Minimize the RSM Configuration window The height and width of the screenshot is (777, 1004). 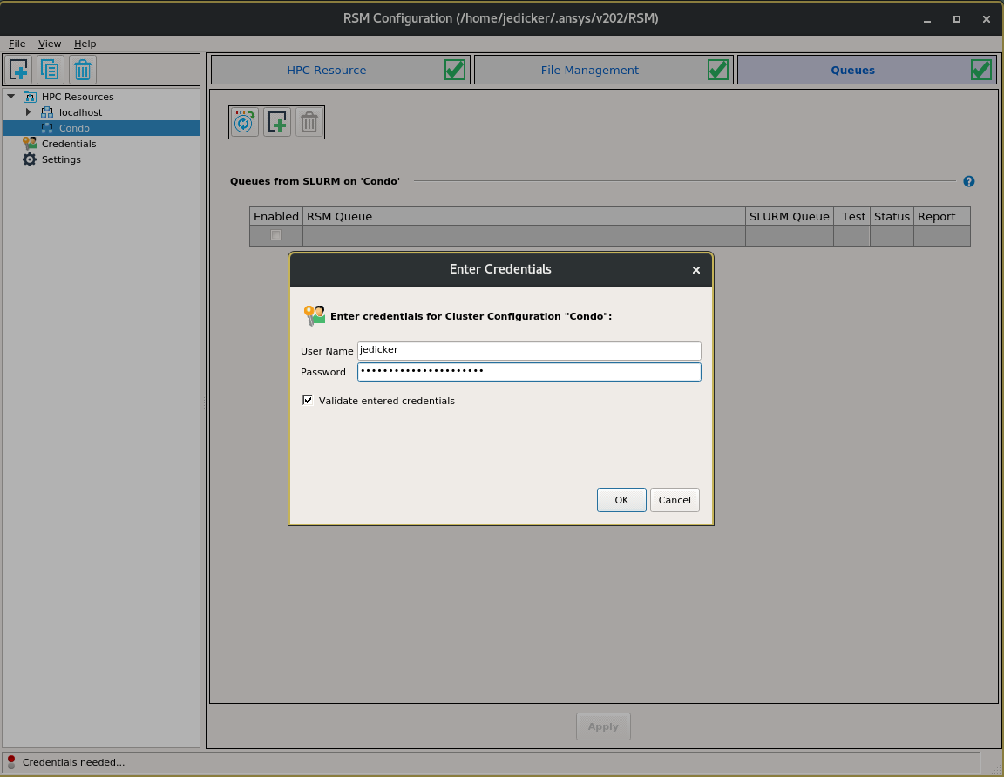coord(927,19)
